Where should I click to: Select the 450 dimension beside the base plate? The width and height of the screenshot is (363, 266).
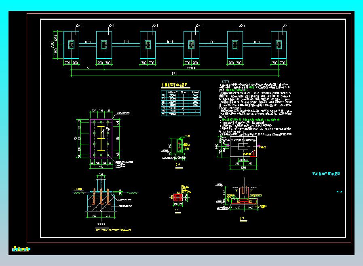pos(118,139)
